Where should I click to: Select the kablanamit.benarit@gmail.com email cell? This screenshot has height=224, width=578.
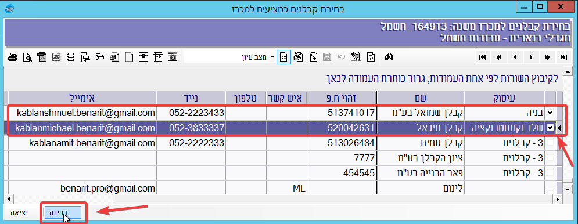tap(82, 143)
